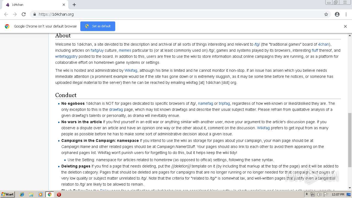Click the bold 'No egoboos' text
The image size is (352, 198).
(73, 103)
